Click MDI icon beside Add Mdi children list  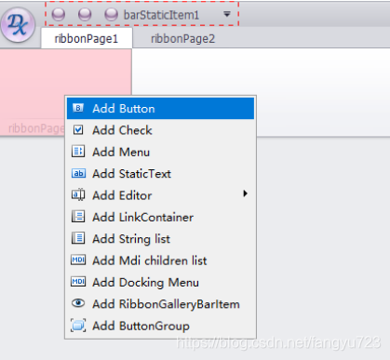coord(78,260)
